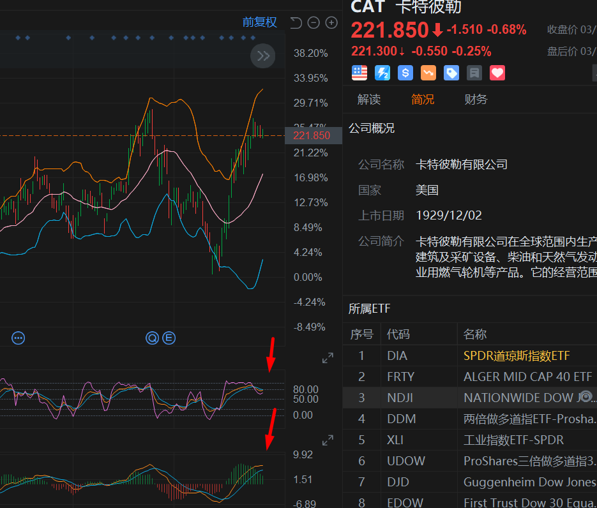This screenshot has height=508, width=597.
Task: Expand the MACD indicator panel
Action: (328, 440)
